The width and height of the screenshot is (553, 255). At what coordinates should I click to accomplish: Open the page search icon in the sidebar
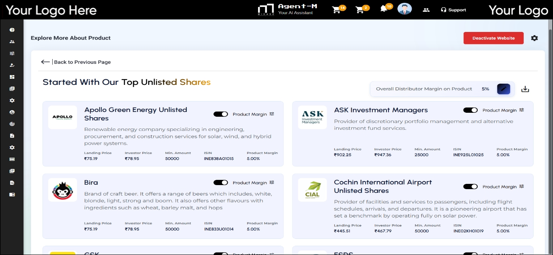pyautogui.click(x=12, y=183)
